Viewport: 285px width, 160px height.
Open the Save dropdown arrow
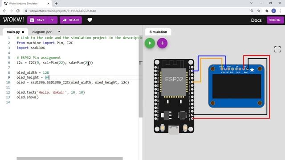coord(53,20)
